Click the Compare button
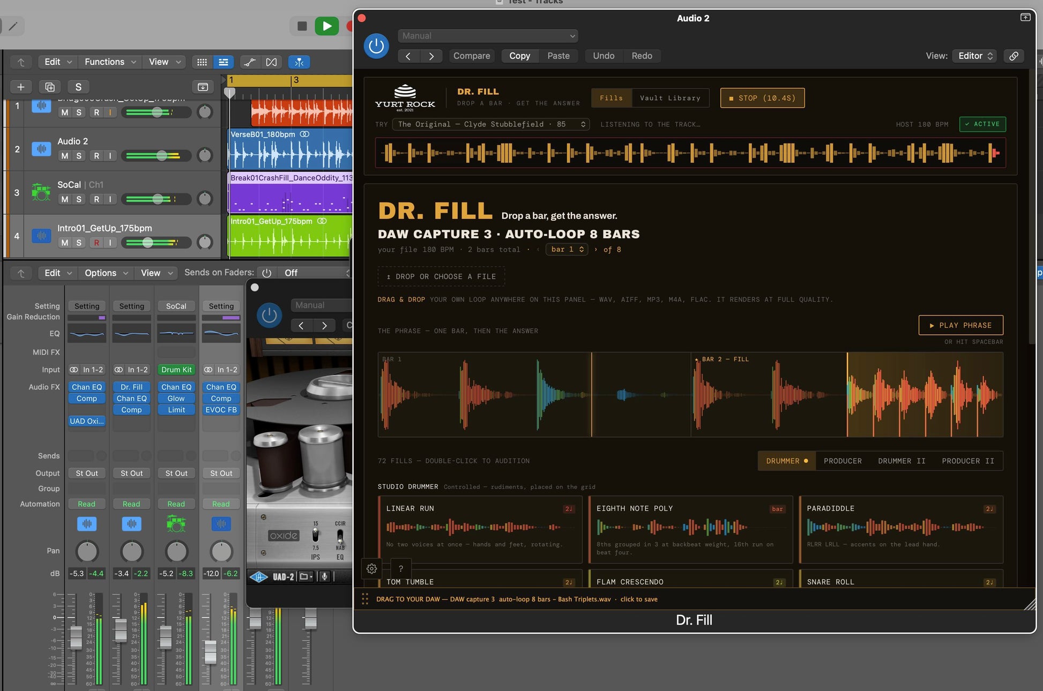Screen dimensions: 1043x691 (x=472, y=56)
